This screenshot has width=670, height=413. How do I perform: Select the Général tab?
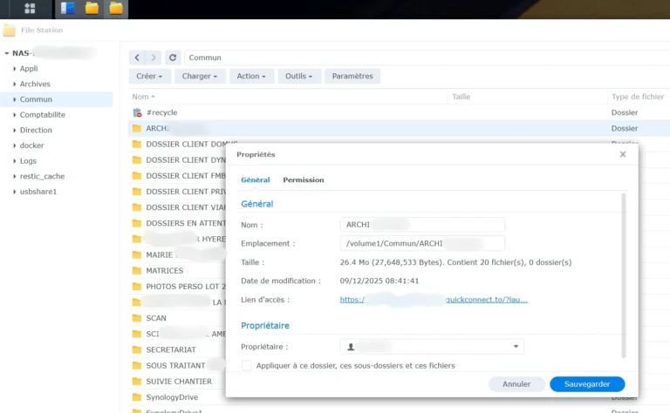coord(255,180)
